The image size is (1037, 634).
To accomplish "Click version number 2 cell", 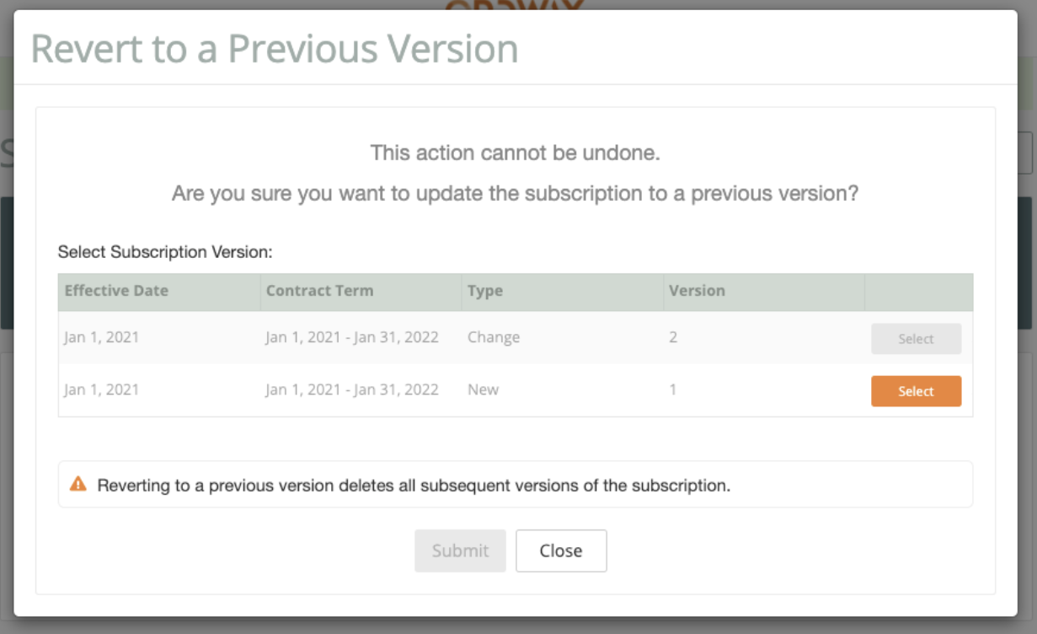I will pyautogui.click(x=673, y=337).
